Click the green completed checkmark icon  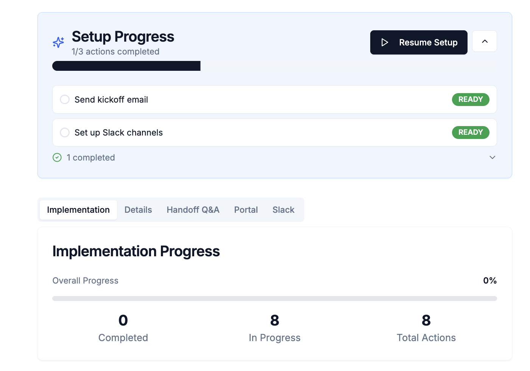57,157
